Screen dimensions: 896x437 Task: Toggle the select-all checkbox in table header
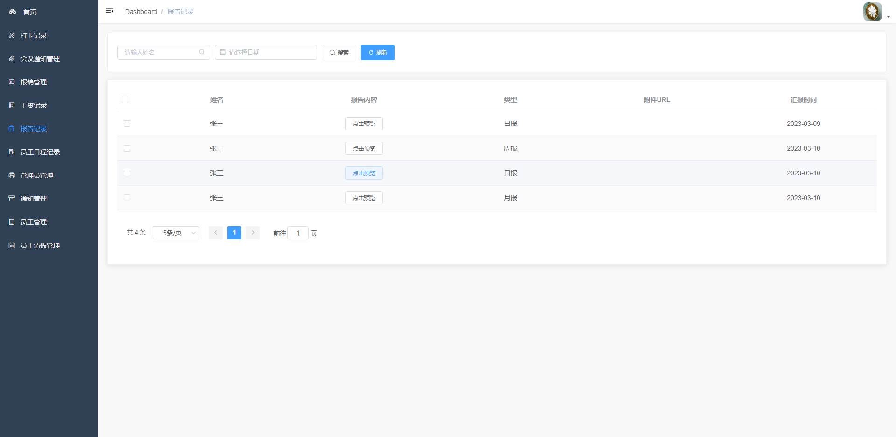click(x=125, y=100)
